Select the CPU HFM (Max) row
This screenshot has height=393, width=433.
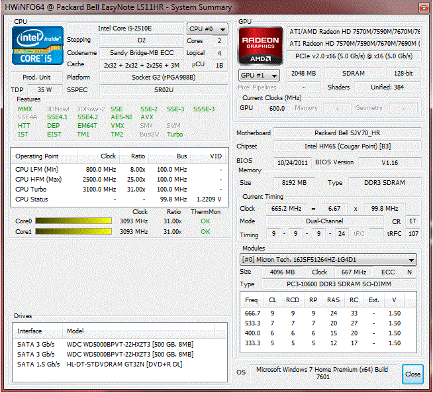(x=119, y=180)
